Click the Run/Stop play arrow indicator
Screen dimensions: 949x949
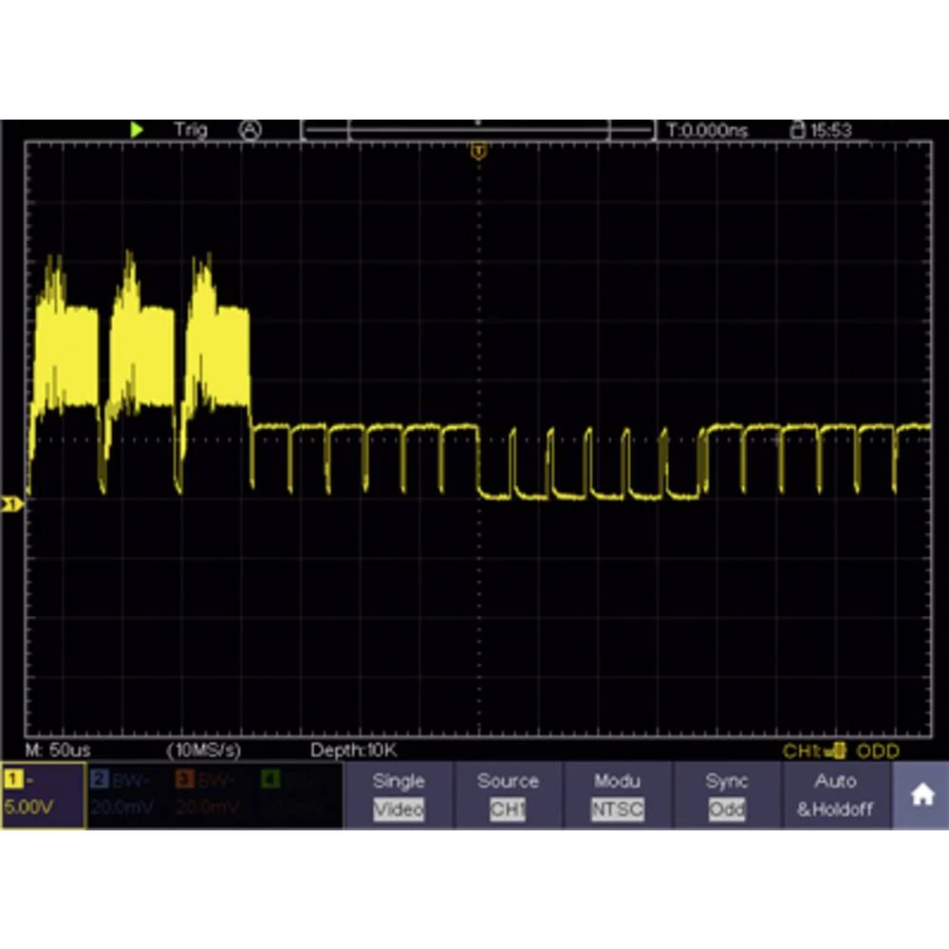[137, 129]
